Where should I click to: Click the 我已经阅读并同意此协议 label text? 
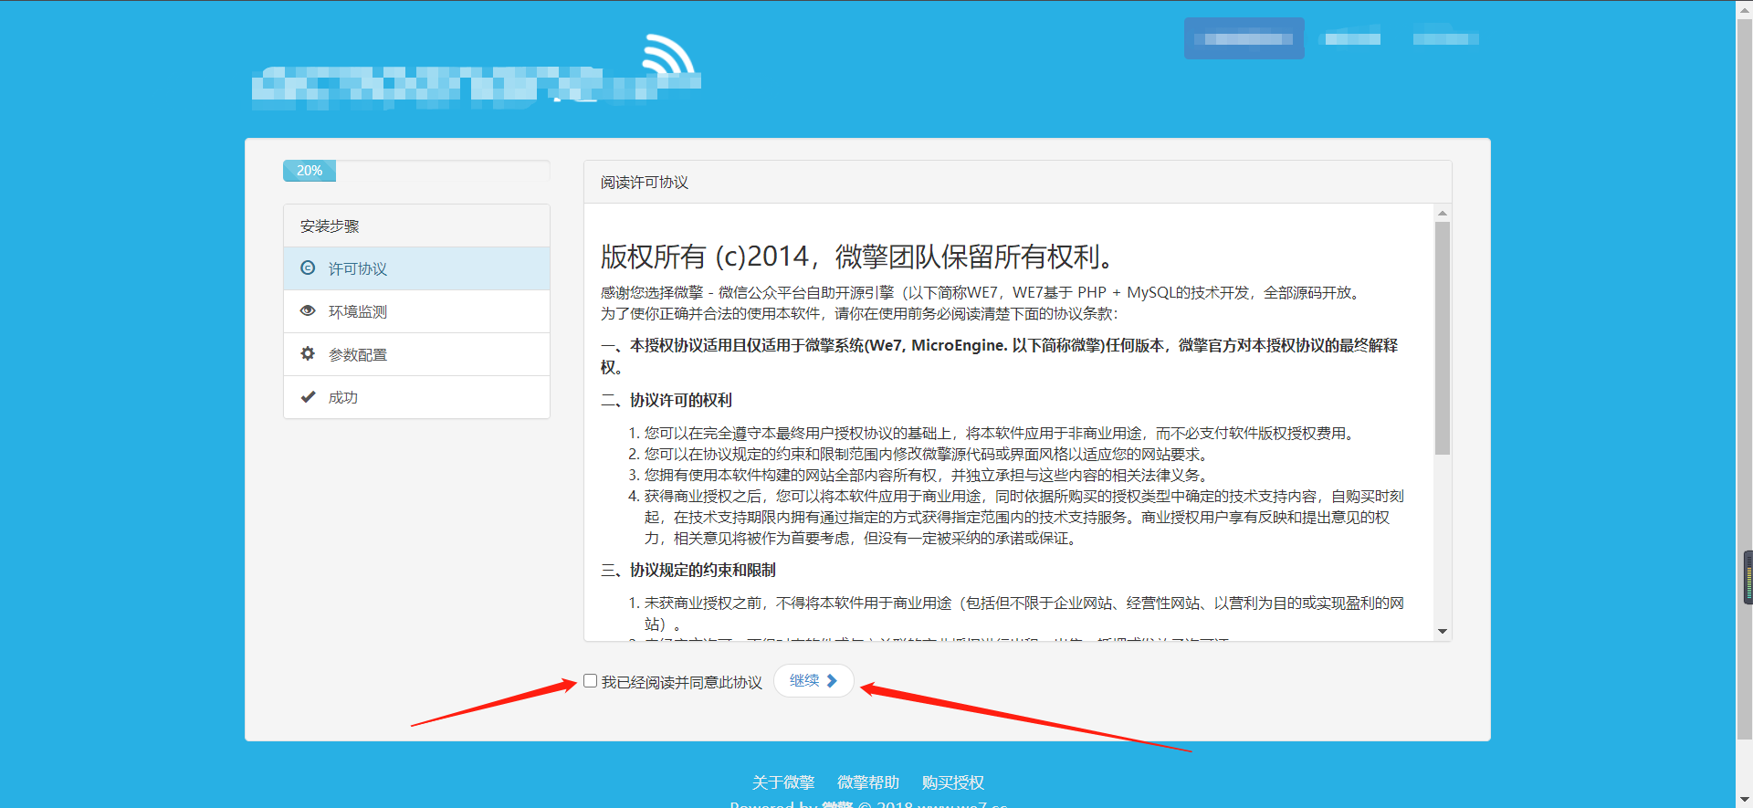pyautogui.click(x=681, y=682)
